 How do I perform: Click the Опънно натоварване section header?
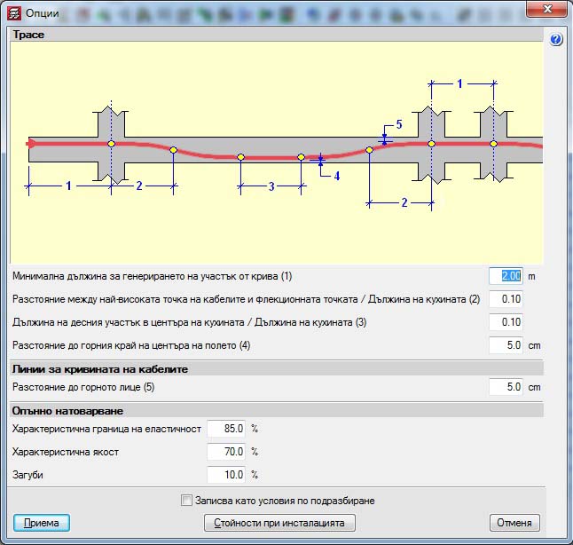(x=277, y=411)
